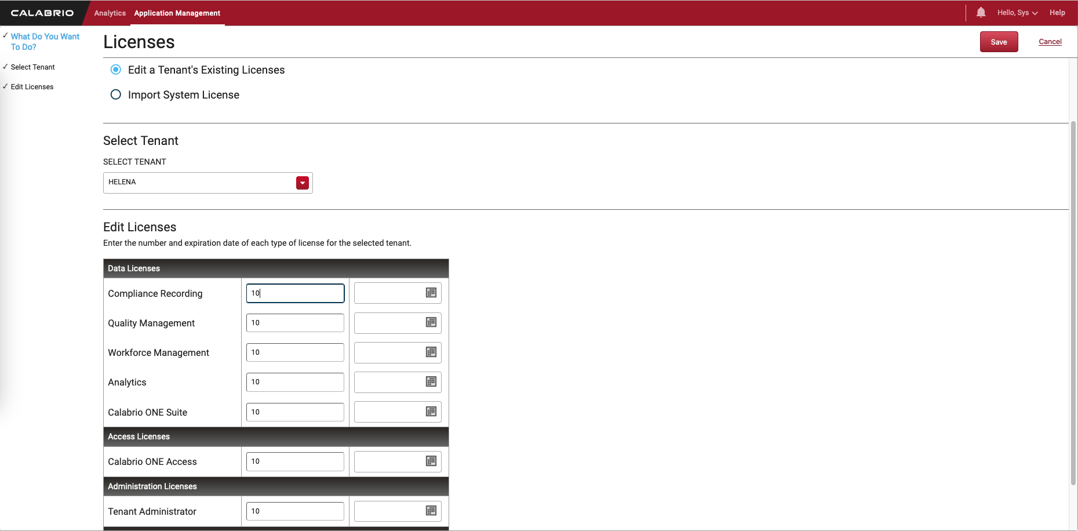
Task: Switch to the Analytics tab
Action: pyautogui.click(x=110, y=13)
